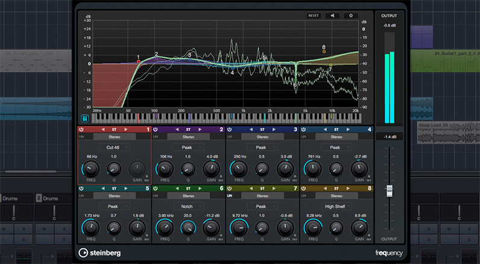Click band 1 right arrow next to ST

pos(125,130)
